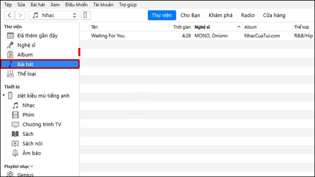Open the Radio tab
Screen dimensions: 315x177
[x=248, y=15]
